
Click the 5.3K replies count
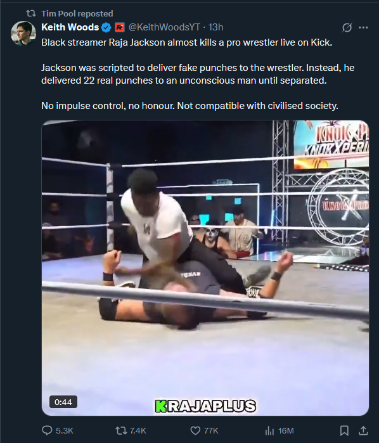[x=65, y=430]
